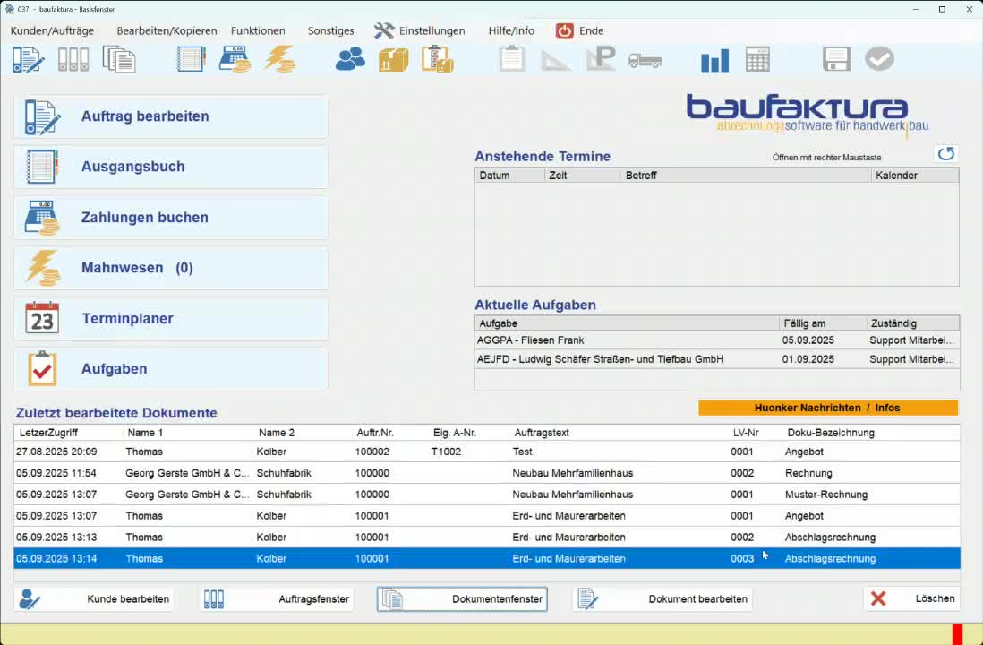The width and height of the screenshot is (983, 645).
Task: Click the T1002 cell in Eig. A-Nr. column
Action: point(446,451)
